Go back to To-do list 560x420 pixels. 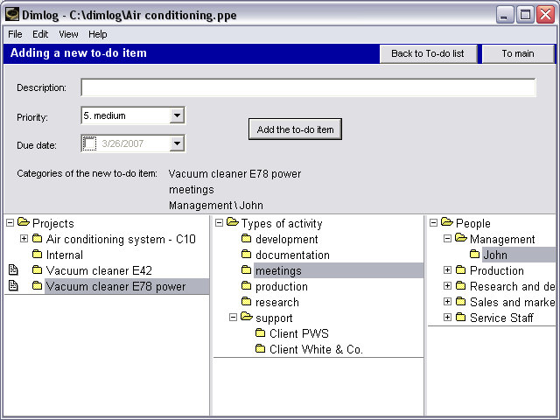pos(428,53)
